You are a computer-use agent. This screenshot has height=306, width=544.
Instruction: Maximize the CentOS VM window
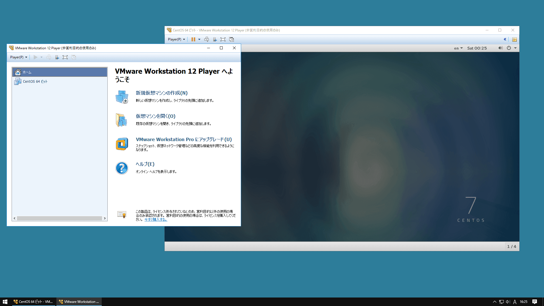500,30
